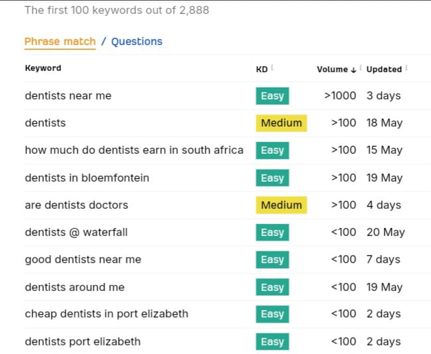The image size is (431, 354).
Task: Click the 'dentists @ waterfall' keyword
Action: coord(76,232)
